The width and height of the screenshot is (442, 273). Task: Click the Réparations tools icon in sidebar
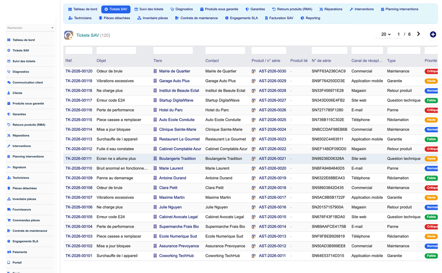pos(9,136)
